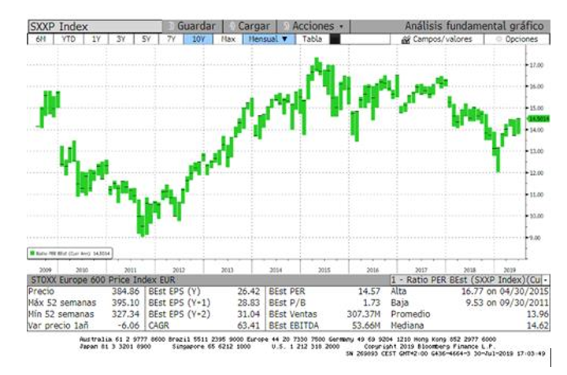The width and height of the screenshot is (567, 375).
Task: Click the Análisis fundamental gráfico header
Action: [x=474, y=27]
